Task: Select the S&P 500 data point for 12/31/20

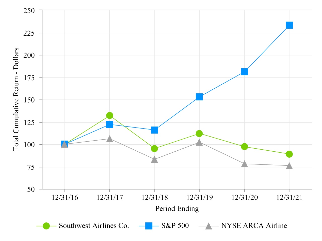Action: click(x=244, y=72)
